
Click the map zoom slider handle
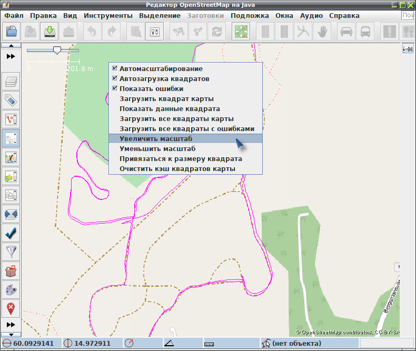click(x=57, y=51)
